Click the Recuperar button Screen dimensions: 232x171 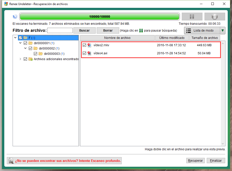195,160
